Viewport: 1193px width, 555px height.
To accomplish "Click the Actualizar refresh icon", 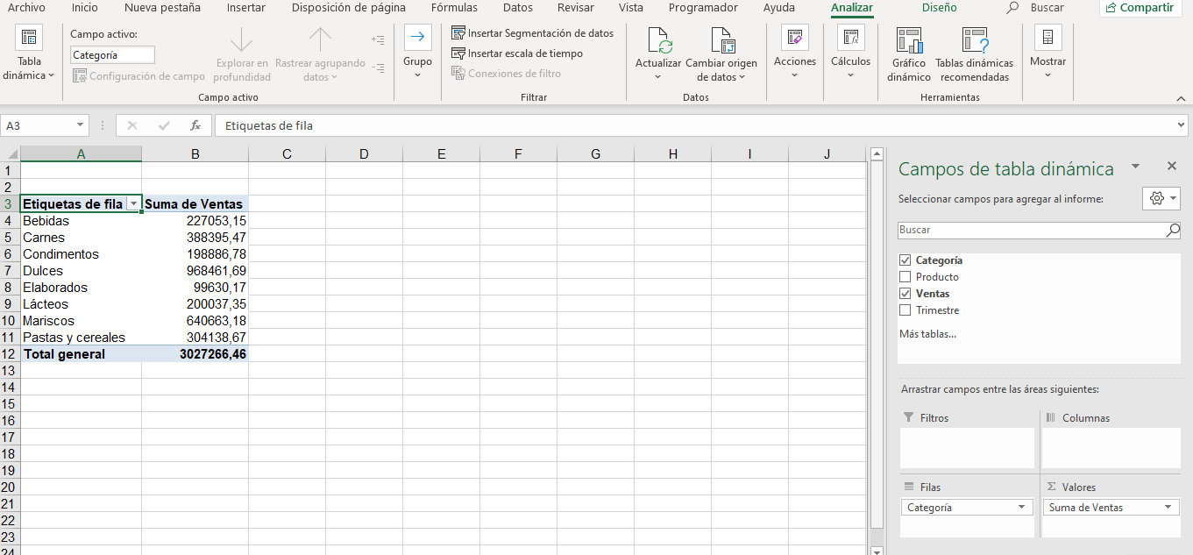I will [658, 40].
